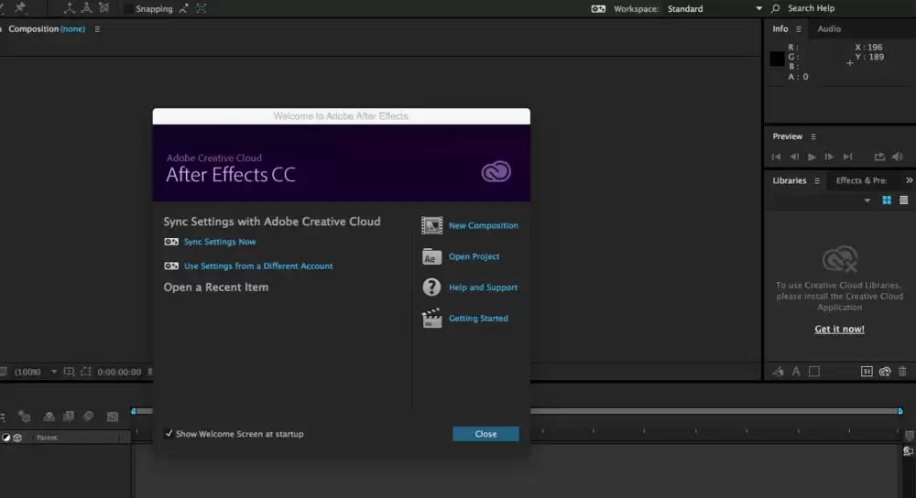Switch Libraries panel to list view
Image resolution: width=916 pixels, height=498 pixels.
point(904,200)
